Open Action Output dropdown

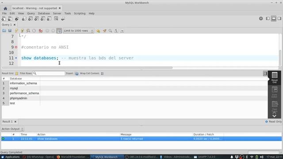tap(12, 129)
